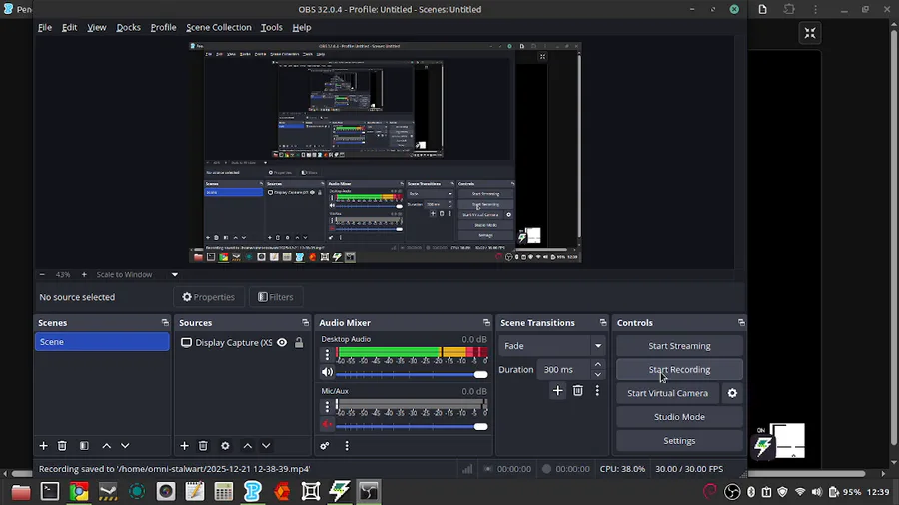Add a new scene with plus icon
The image size is (899, 505).
click(x=44, y=445)
